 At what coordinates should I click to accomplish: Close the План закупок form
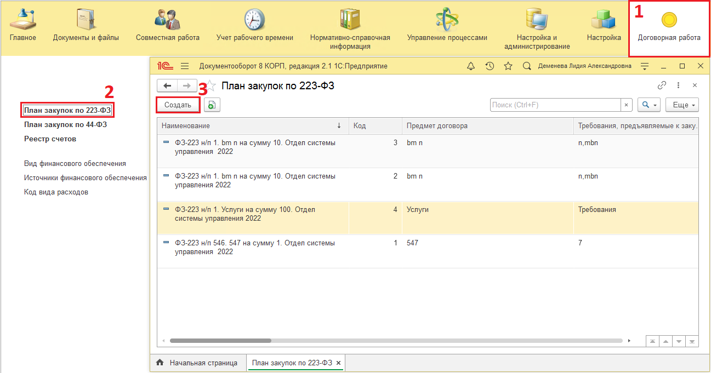coord(695,85)
